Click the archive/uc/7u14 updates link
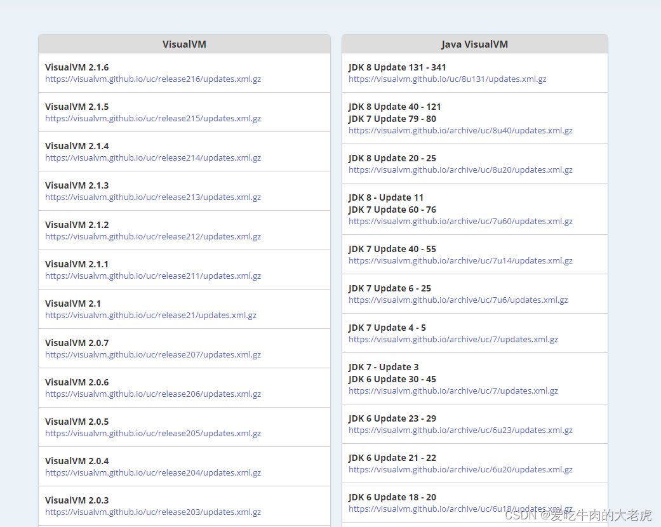This screenshot has height=527, width=661. (460, 261)
